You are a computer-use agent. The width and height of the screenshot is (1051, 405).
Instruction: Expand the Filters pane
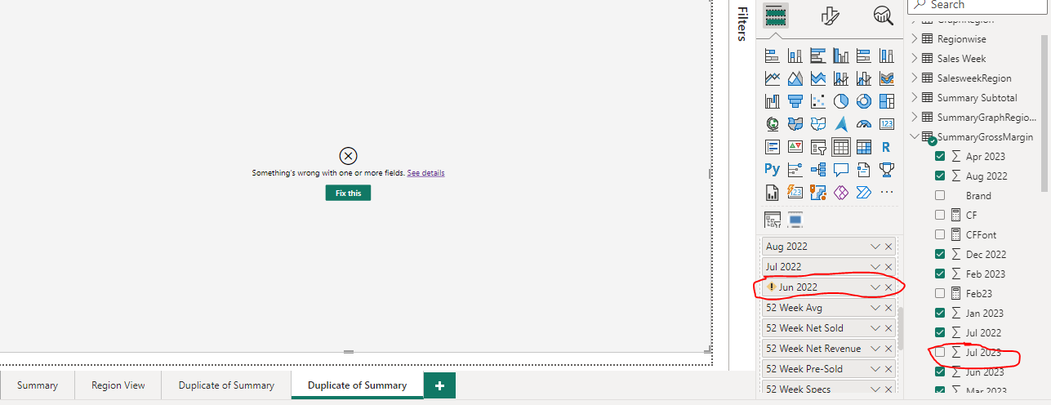tap(742, 24)
